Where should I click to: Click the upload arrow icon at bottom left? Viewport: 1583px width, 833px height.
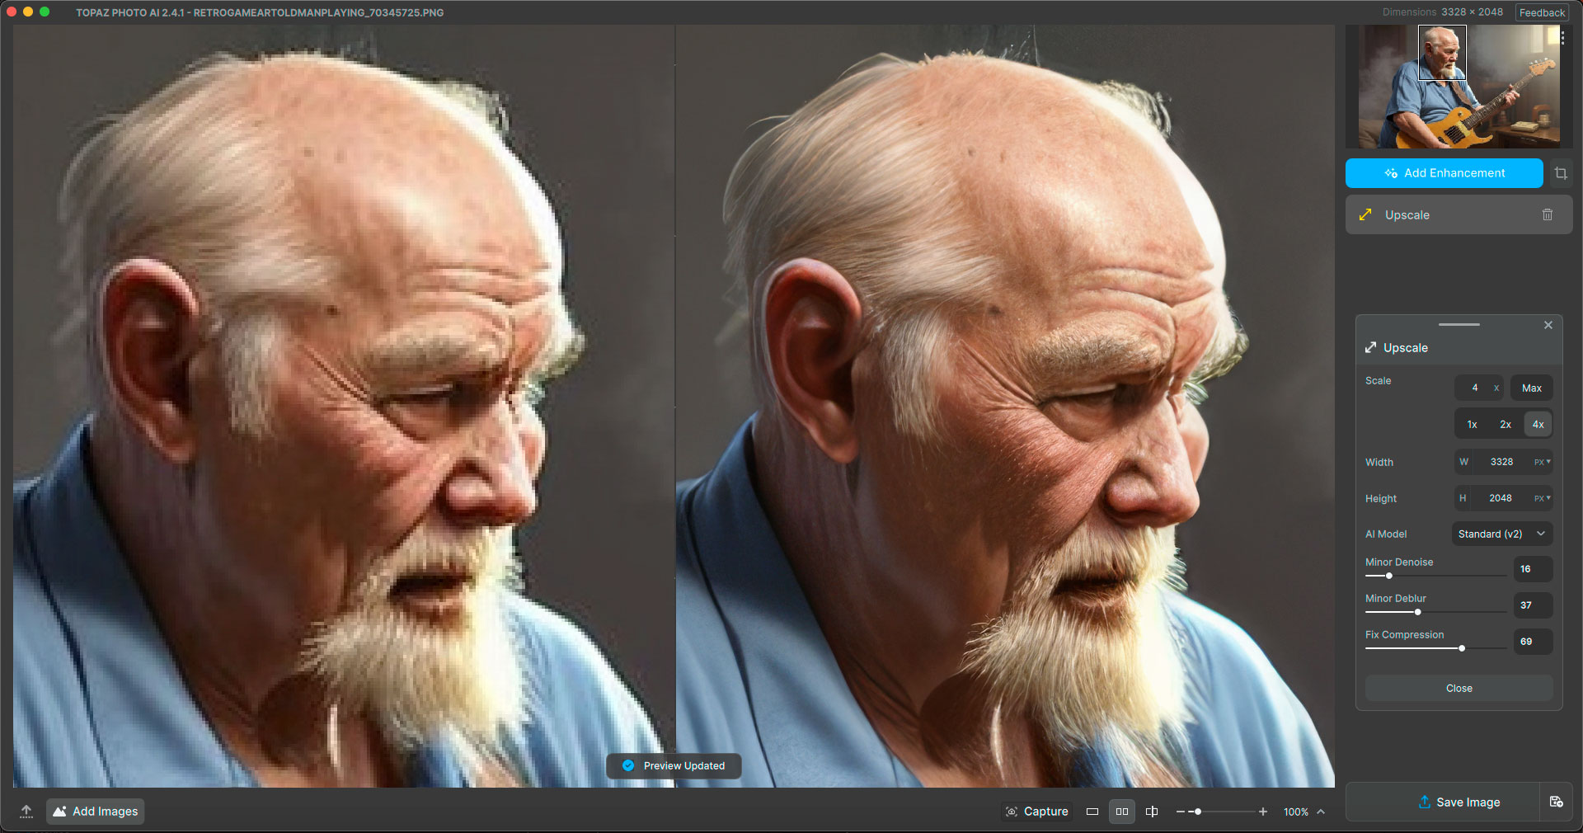click(26, 812)
